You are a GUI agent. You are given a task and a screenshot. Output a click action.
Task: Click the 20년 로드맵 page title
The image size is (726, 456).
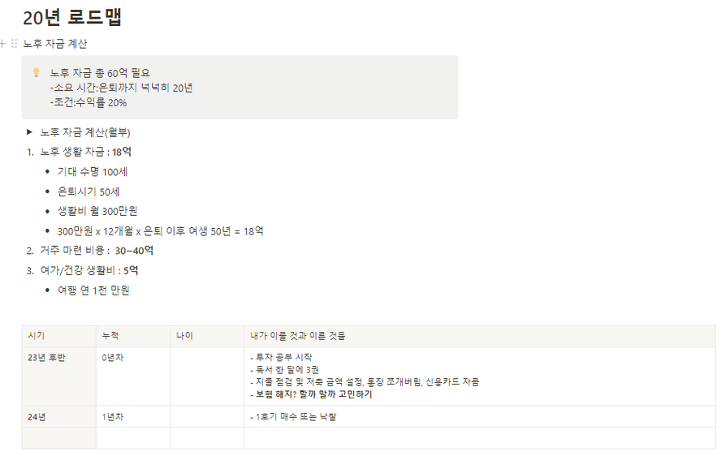(72, 17)
